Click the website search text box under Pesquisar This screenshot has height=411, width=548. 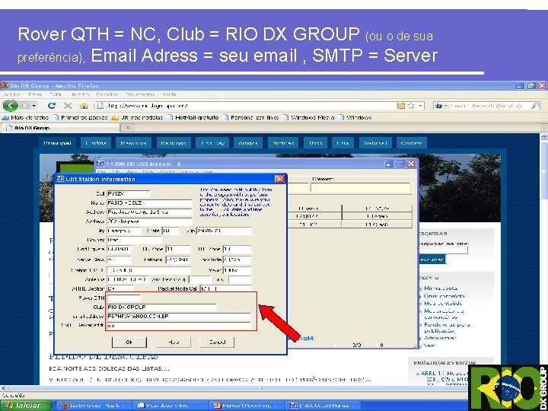pos(443,250)
